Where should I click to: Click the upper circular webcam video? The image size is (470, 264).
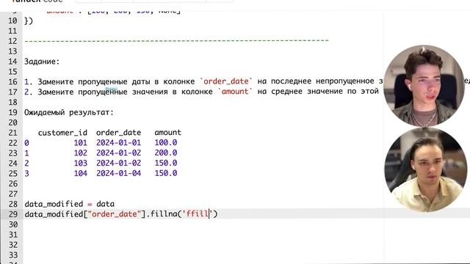click(x=424, y=86)
